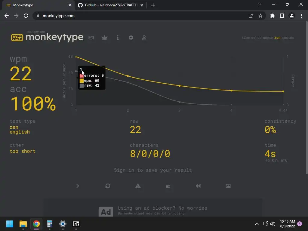Open Chrome profile avatar
Image resolution: width=308 pixels, height=231 pixels.
click(x=292, y=16)
